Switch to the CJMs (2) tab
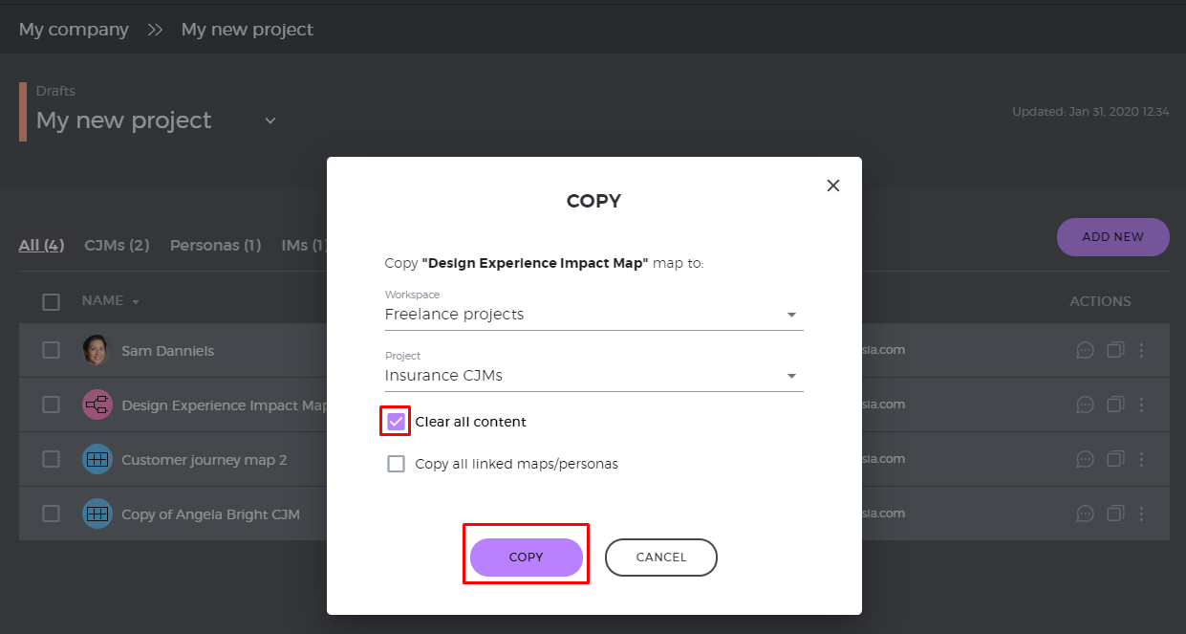The height and width of the screenshot is (634, 1186). click(117, 246)
